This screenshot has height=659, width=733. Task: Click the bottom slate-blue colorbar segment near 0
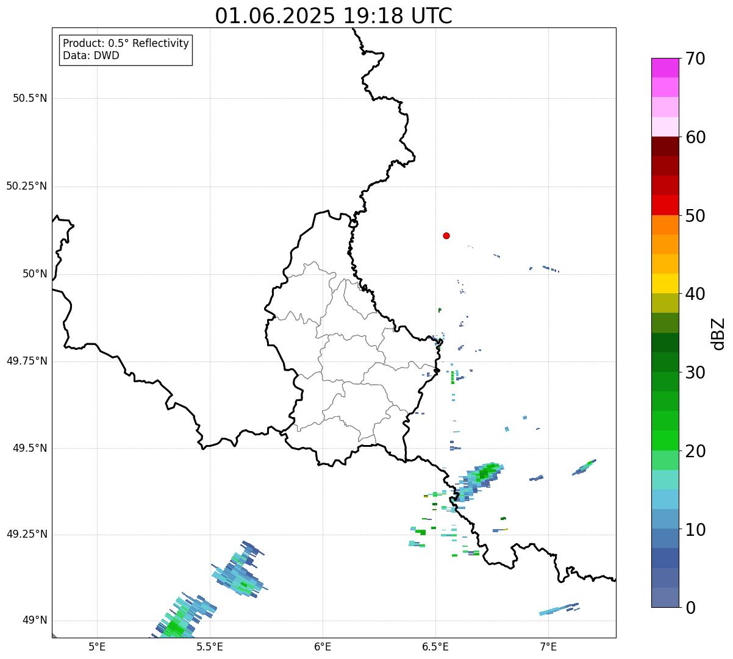(665, 597)
